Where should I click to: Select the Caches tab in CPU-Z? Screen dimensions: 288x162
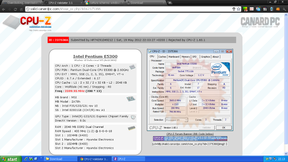point(162,57)
